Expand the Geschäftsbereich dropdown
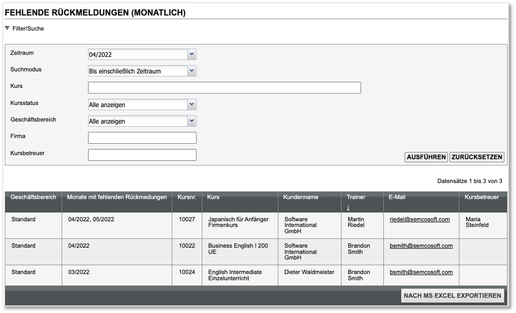This screenshot has height=313, width=516. click(x=192, y=121)
